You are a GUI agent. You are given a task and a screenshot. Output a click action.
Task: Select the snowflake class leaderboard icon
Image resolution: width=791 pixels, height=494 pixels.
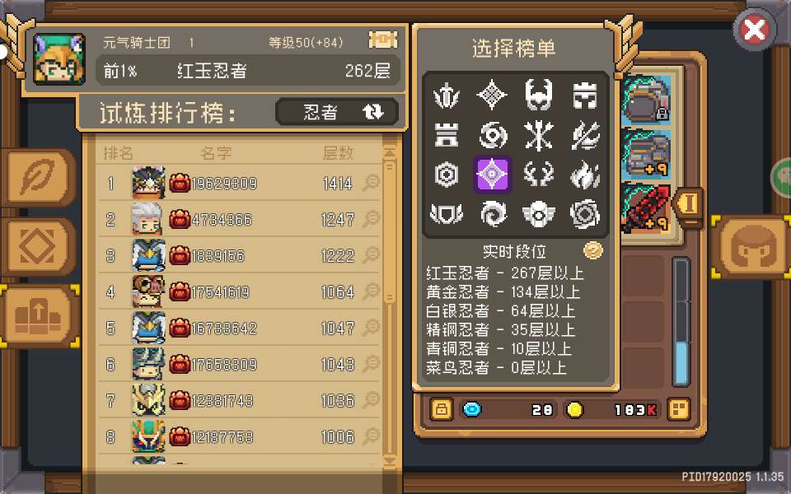click(538, 135)
